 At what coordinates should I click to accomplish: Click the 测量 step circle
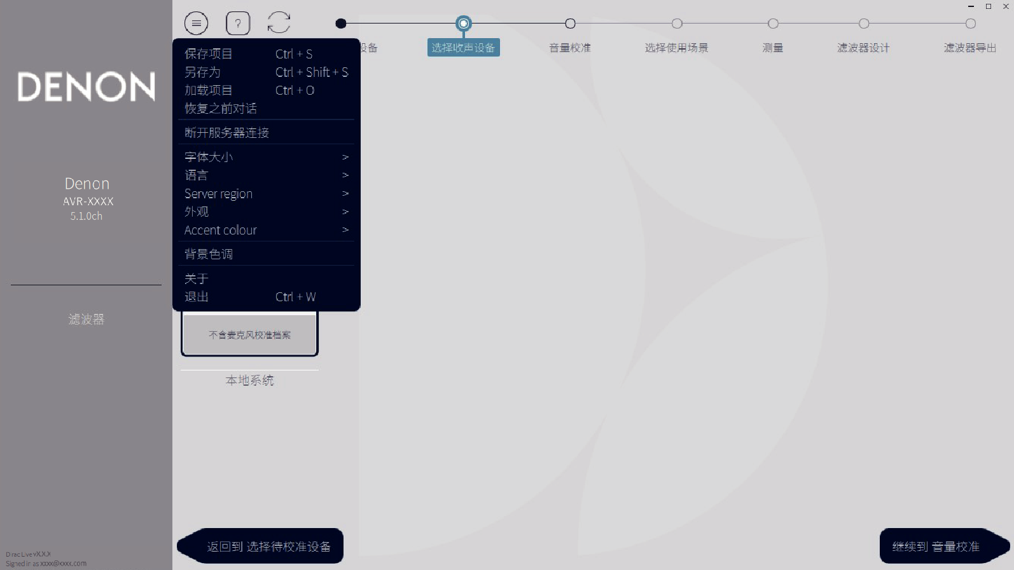(x=773, y=24)
